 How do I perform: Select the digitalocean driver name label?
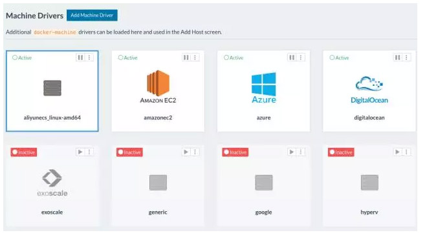pos(369,117)
